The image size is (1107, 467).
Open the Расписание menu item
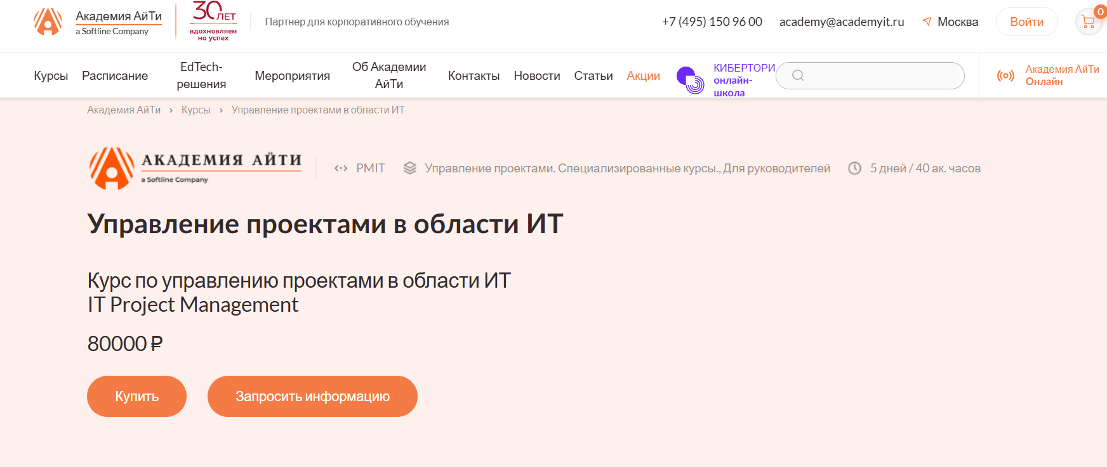coord(115,75)
